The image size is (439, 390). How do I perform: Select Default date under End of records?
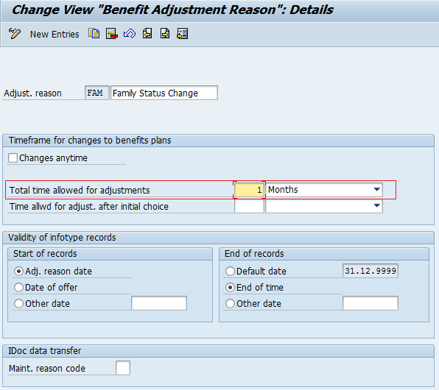(x=230, y=271)
